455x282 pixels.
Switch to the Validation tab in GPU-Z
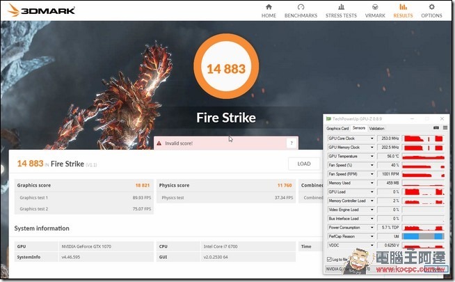pos(376,128)
